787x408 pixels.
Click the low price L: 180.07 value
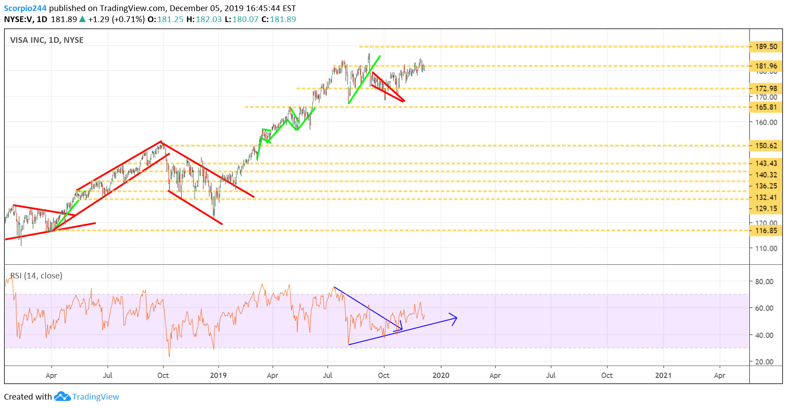(242, 19)
